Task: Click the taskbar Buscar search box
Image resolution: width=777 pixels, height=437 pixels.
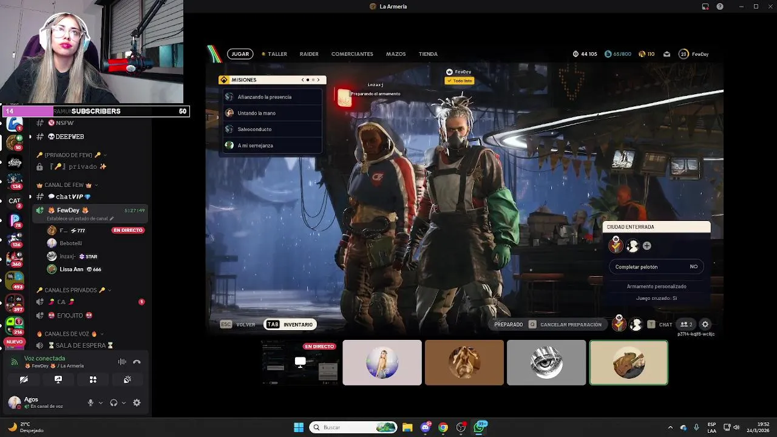Action: pos(354,427)
